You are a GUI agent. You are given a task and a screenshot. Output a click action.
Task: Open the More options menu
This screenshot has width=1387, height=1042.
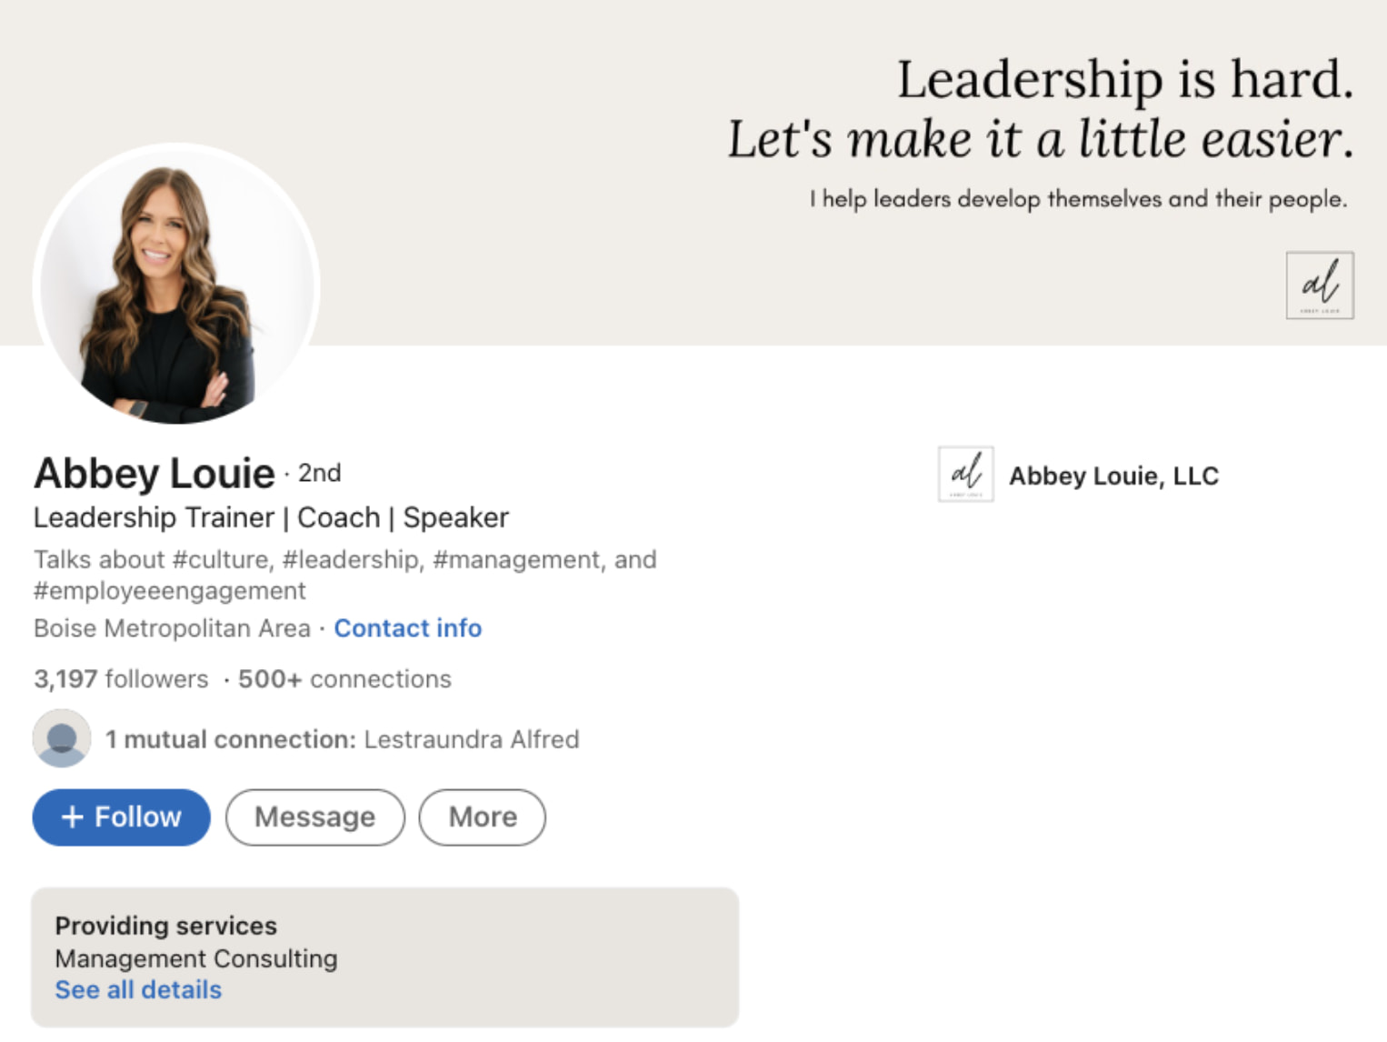(482, 817)
